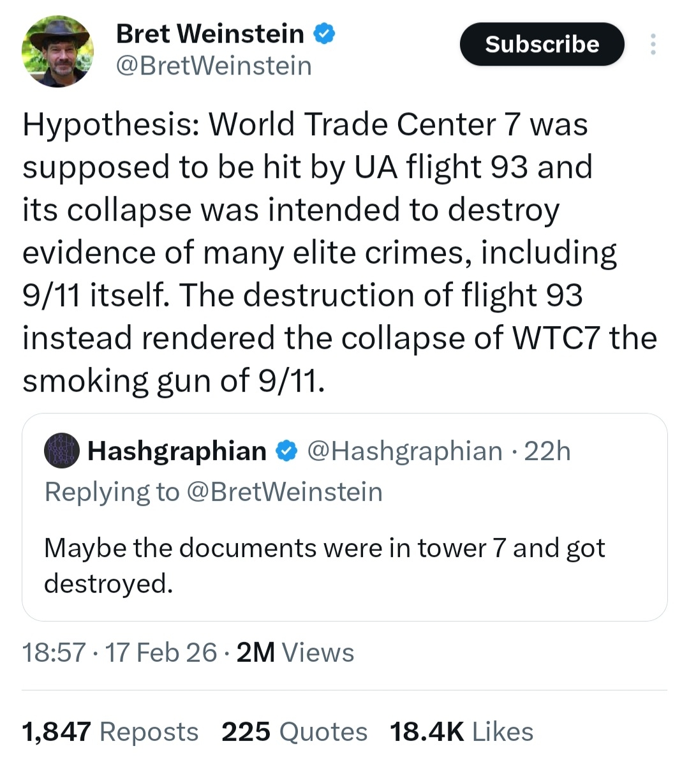The image size is (689, 767).
Task: Show the 1,847 Reposts list
Action: pyautogui.click(x=110, y=731)
